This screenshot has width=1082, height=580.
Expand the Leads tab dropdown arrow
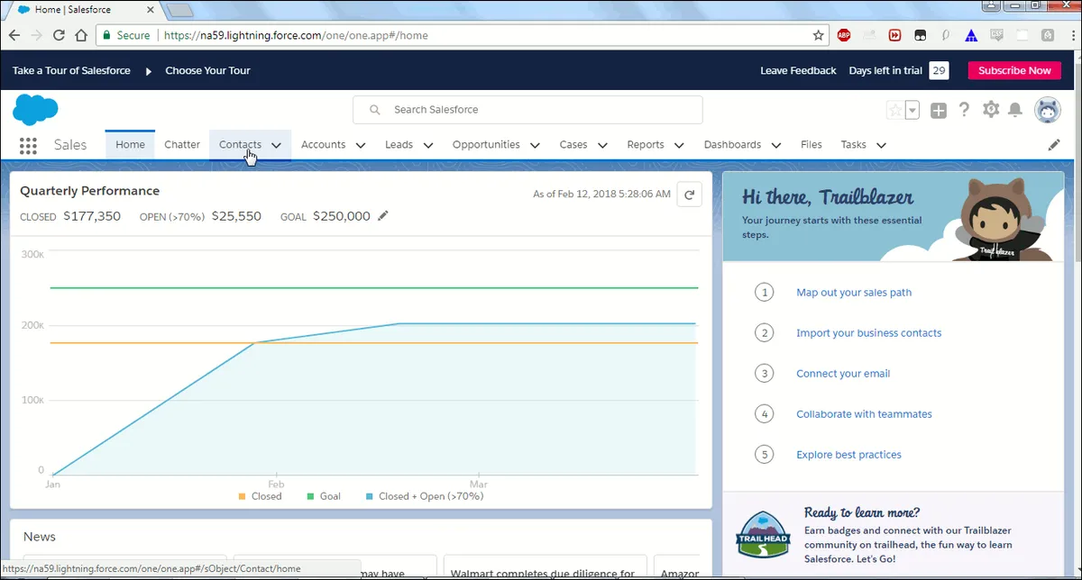pos(427,145)
